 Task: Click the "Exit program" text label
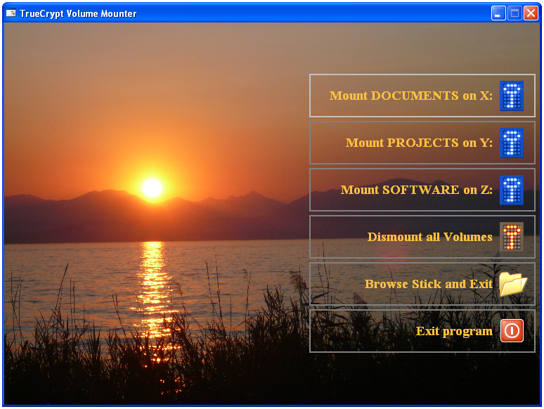pos(454,331)
